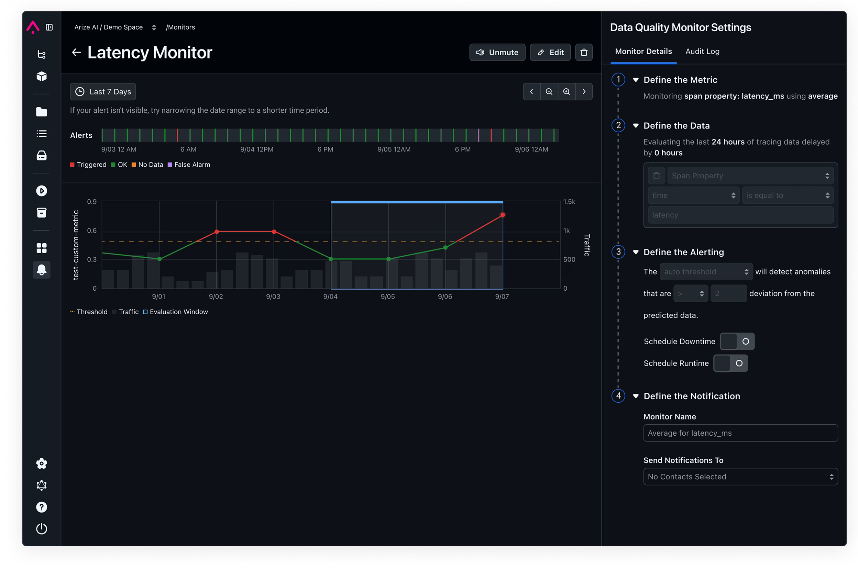Screen dimensions: 858x571
Task: Click the Edit button
Action: tap(550, 53)
